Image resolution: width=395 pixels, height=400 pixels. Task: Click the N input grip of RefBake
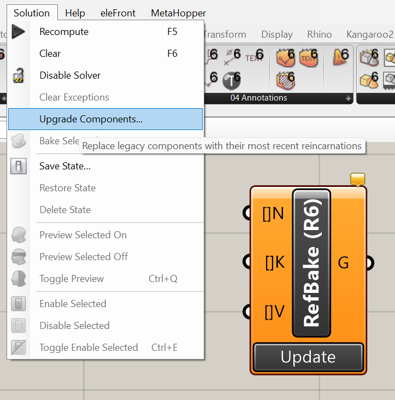click(247, 213)
